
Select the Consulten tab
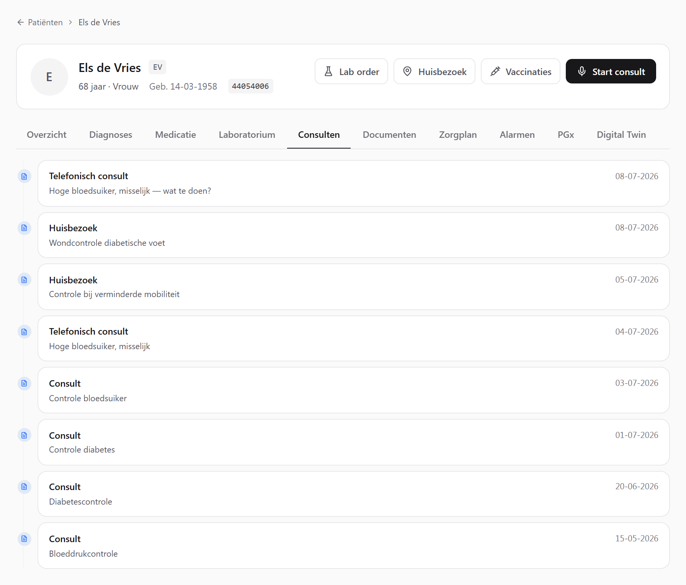pyautogui.click(x=319, y=135)
